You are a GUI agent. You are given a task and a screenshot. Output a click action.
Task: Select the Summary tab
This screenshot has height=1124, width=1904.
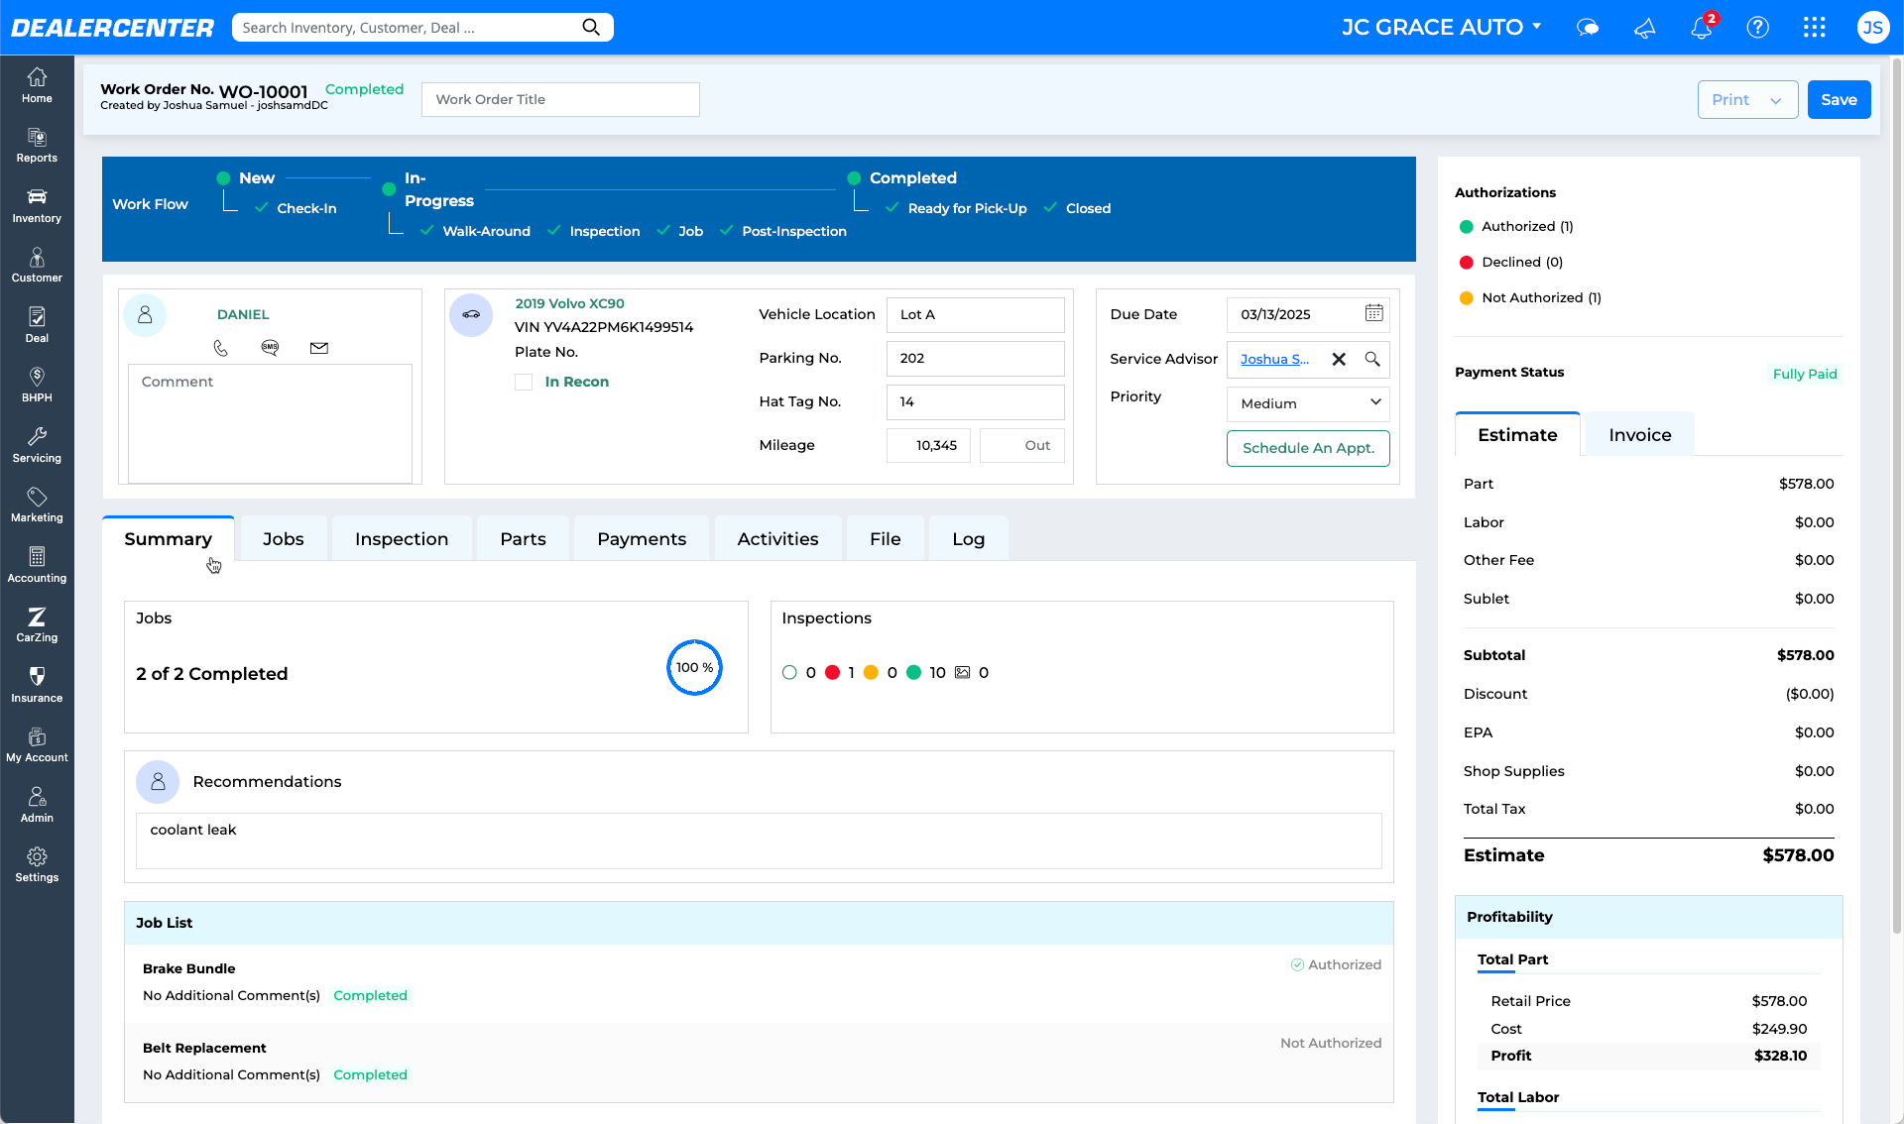pyautogui.click(x=169, y=538)
